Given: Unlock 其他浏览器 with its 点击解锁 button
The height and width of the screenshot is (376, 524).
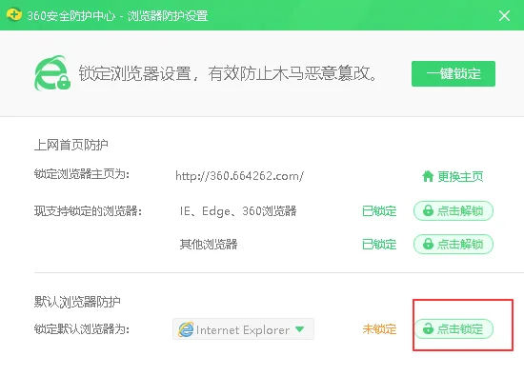Looking at the screenshot, I should click(453, 244).
